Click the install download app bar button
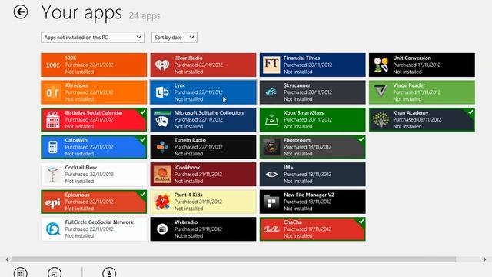Screen dimensions: 492x277 109,272
